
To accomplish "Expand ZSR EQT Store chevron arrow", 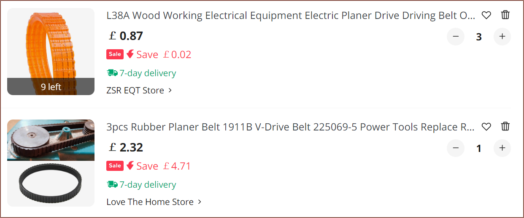I will point(170,90).
